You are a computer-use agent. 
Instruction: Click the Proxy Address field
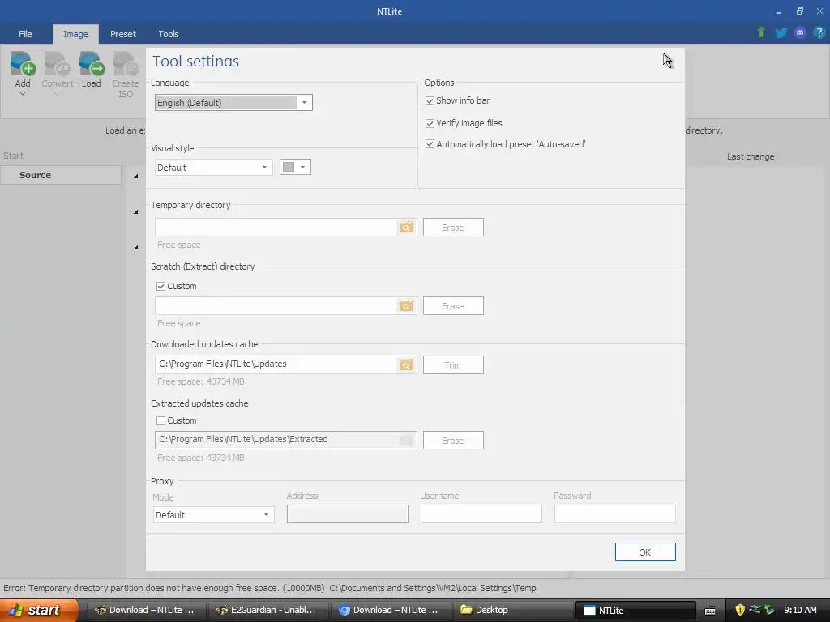point(347,513)
